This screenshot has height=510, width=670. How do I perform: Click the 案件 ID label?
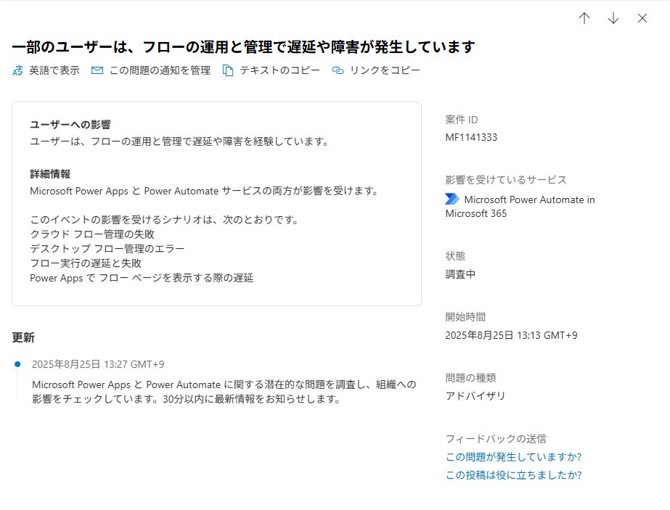[x=462, y=120]
